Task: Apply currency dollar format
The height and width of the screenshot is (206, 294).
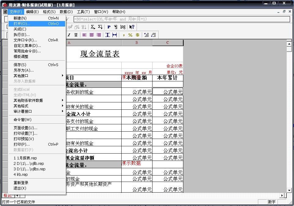Action: 138,35
